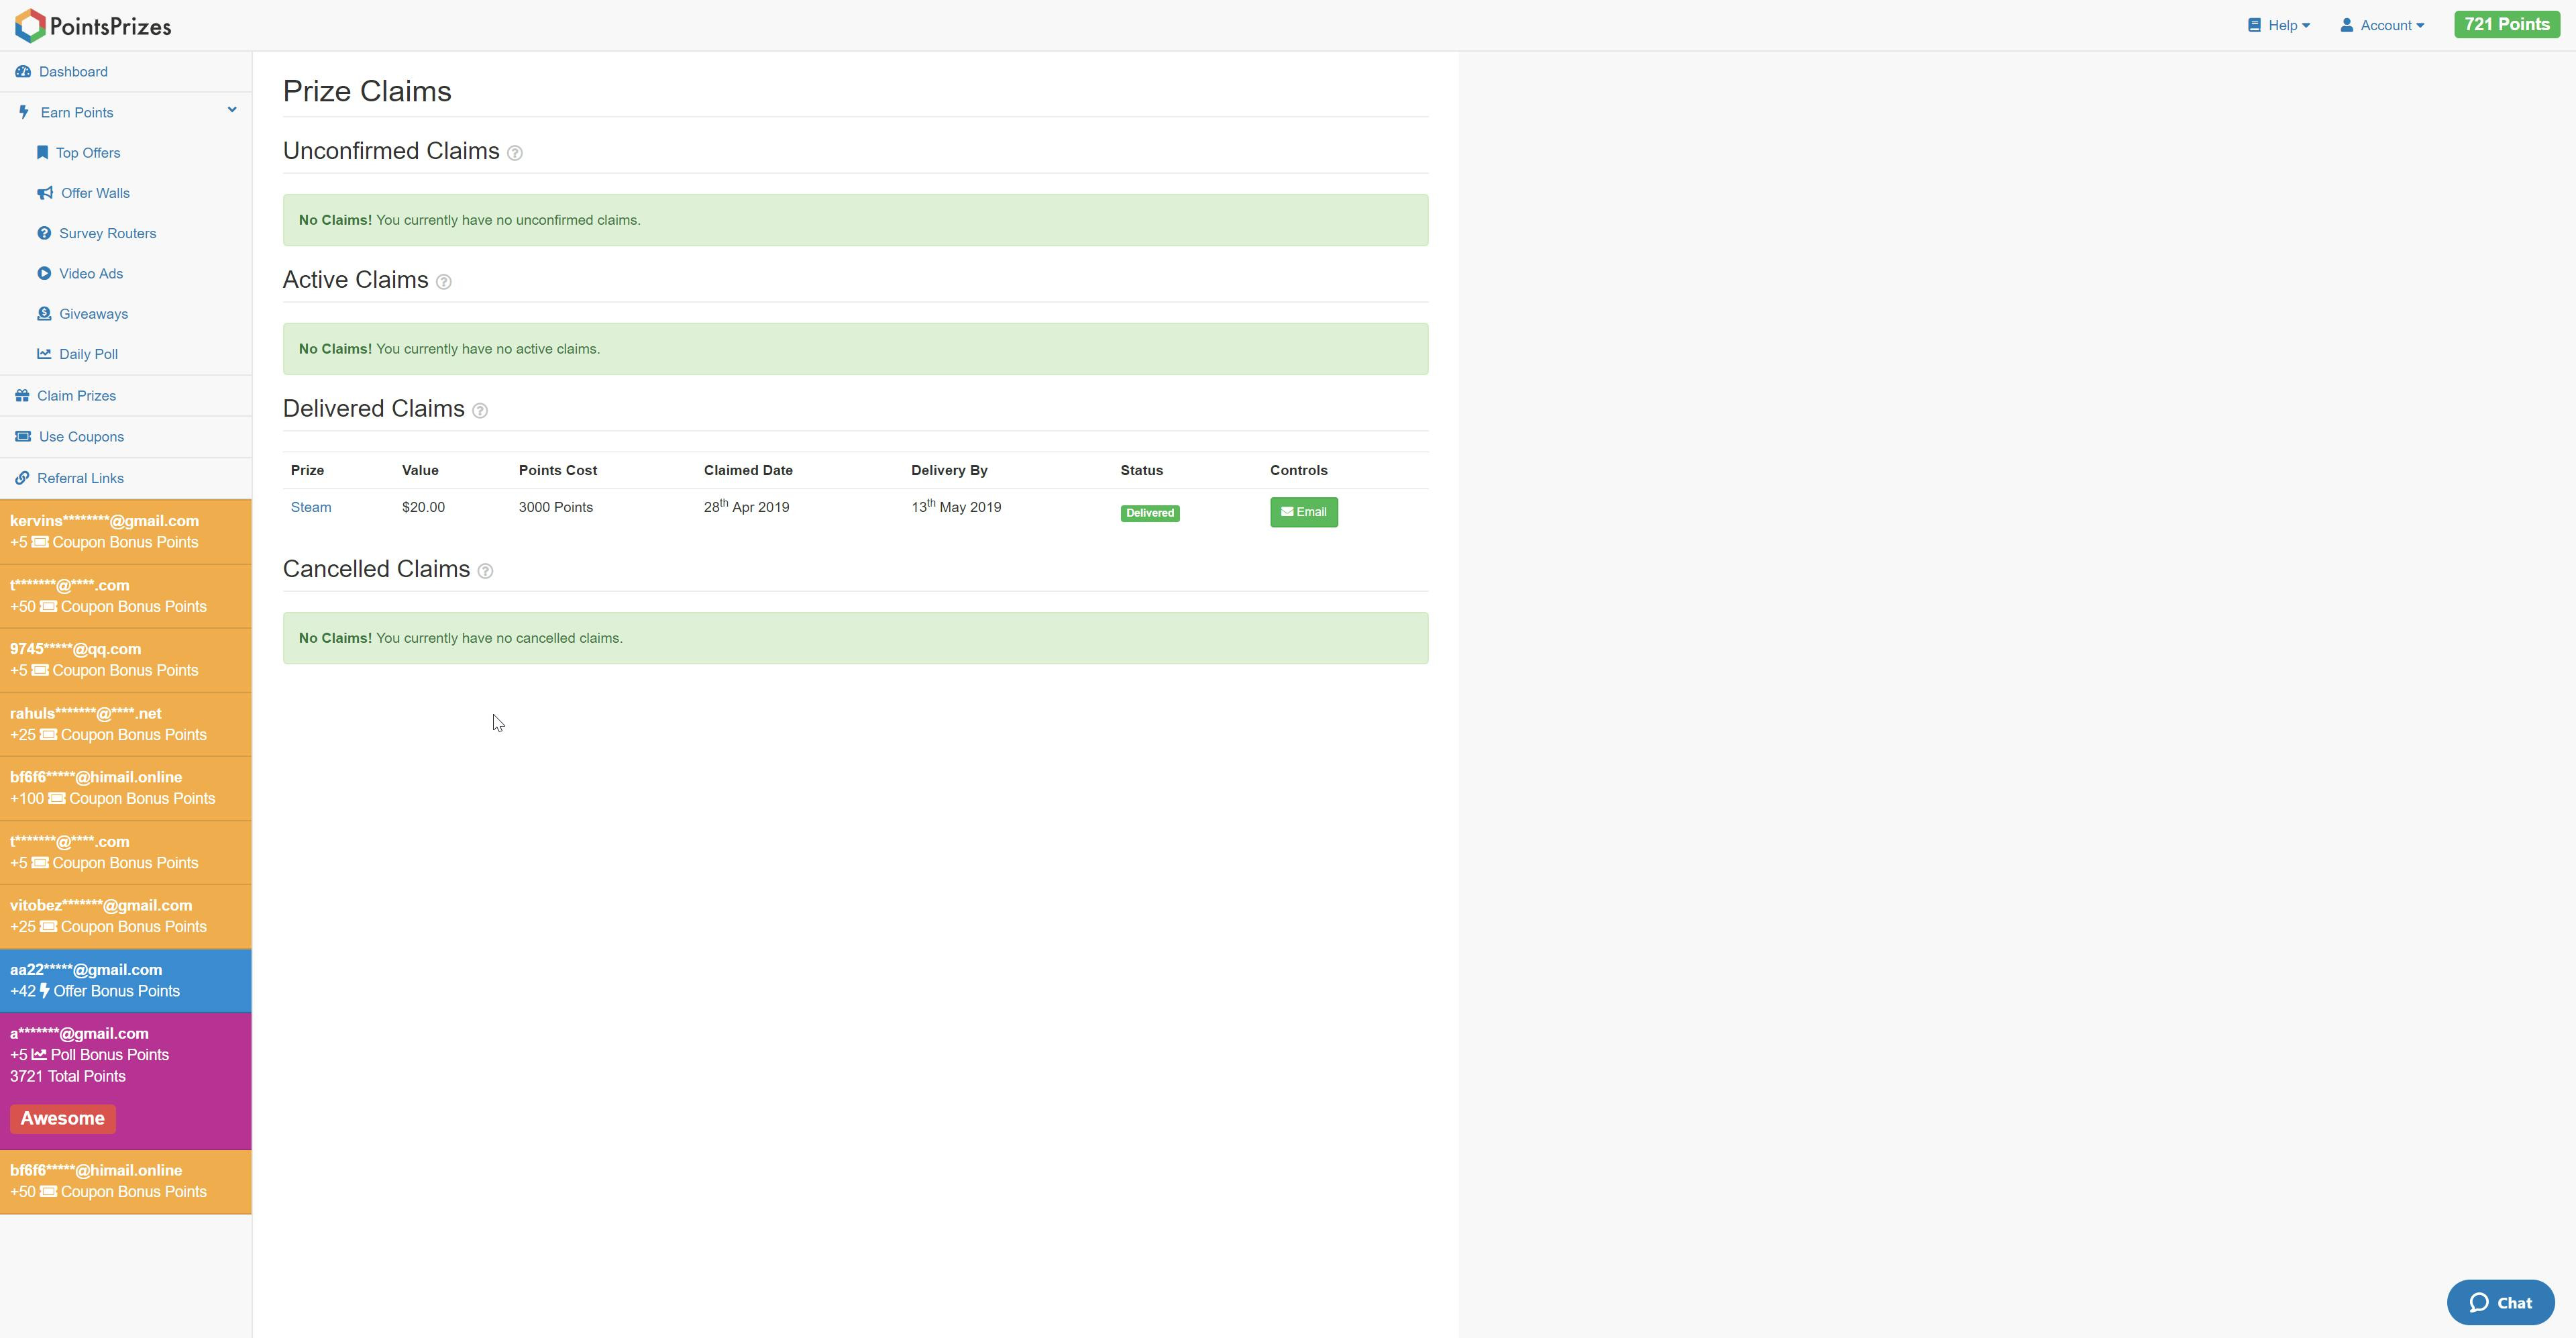Open the Steam prize link

[311, 507]
